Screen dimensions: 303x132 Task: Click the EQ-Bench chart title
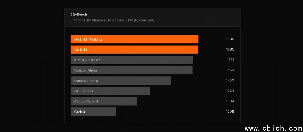pyautogui.click(x=79, y=14)
